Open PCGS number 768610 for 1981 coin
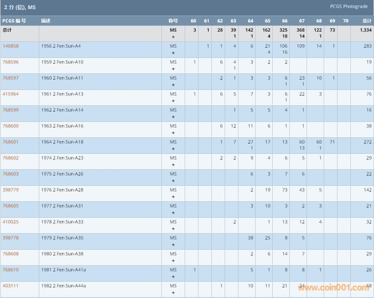Image resolution: width=374 pixels, height=298 pixels. coord(11,270)
